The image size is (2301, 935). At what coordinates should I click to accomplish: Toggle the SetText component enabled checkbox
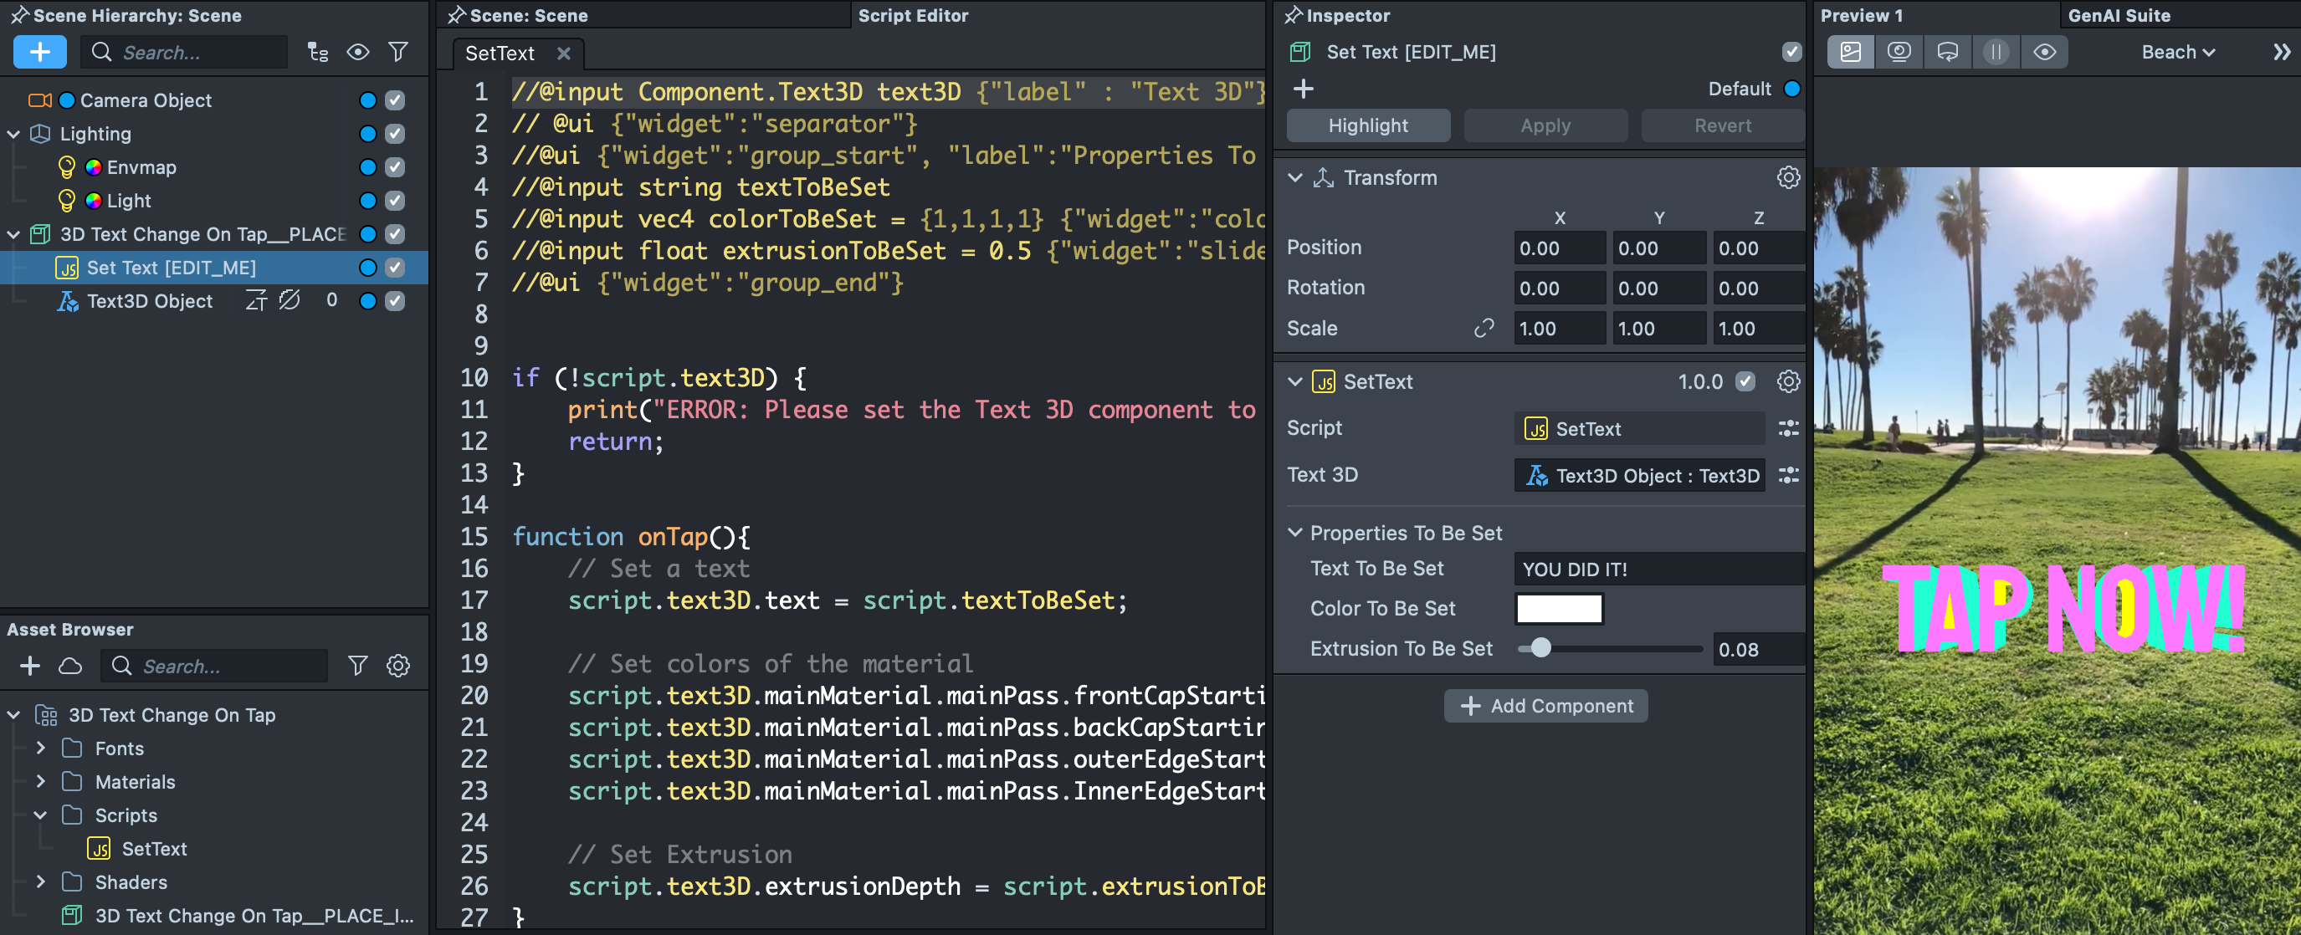click(x=1745, y=381)
